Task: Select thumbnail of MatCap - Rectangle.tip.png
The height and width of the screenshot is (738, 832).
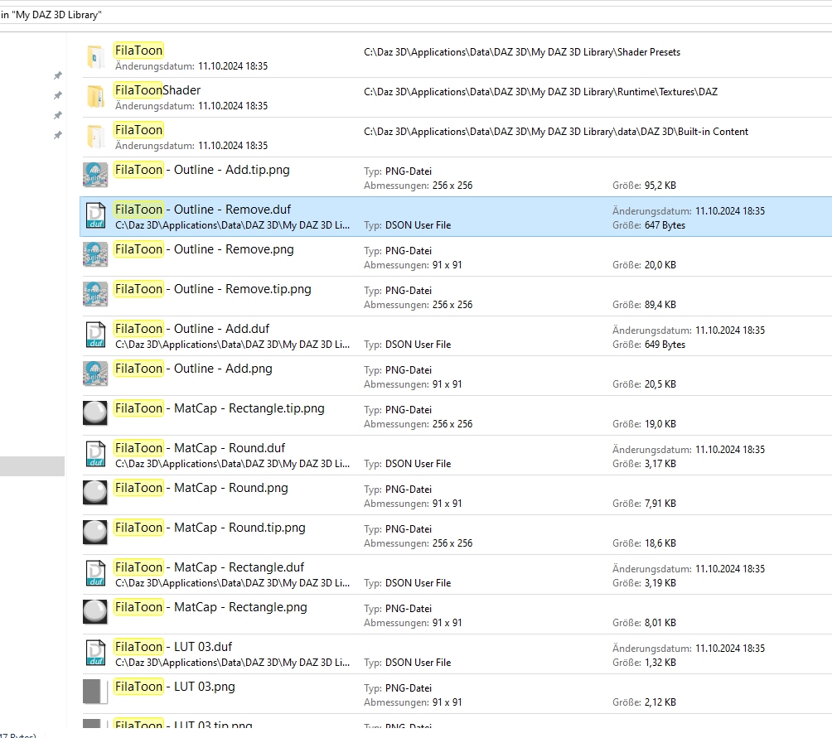Action: [x=95, y=414]
